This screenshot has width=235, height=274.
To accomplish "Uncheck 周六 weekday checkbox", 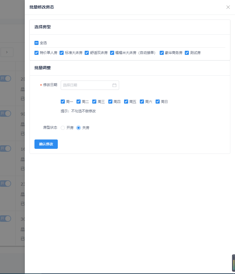I will (x=142, y=102).
